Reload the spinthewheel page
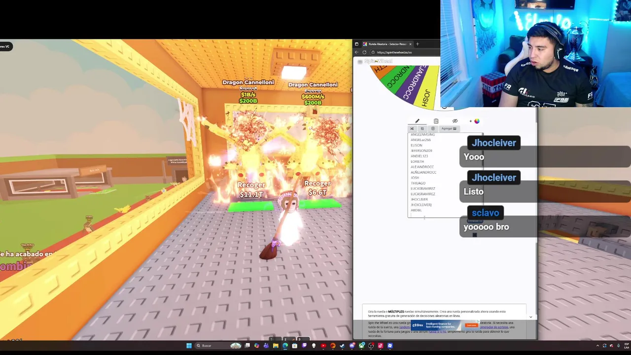The width and height of the screenshot is (631, 355). coord(364,52)
